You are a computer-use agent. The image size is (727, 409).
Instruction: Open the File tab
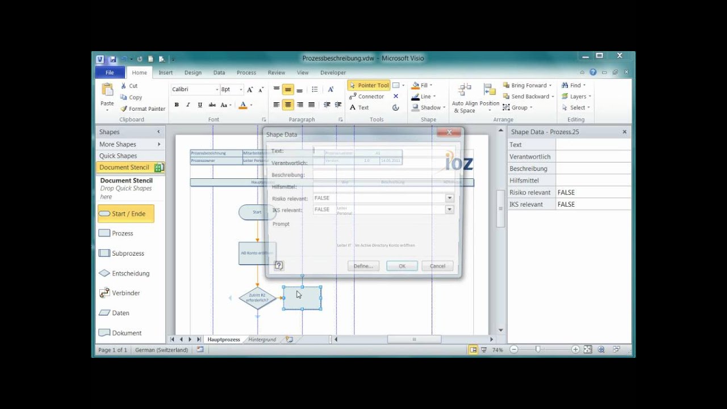tap(110, 73)
